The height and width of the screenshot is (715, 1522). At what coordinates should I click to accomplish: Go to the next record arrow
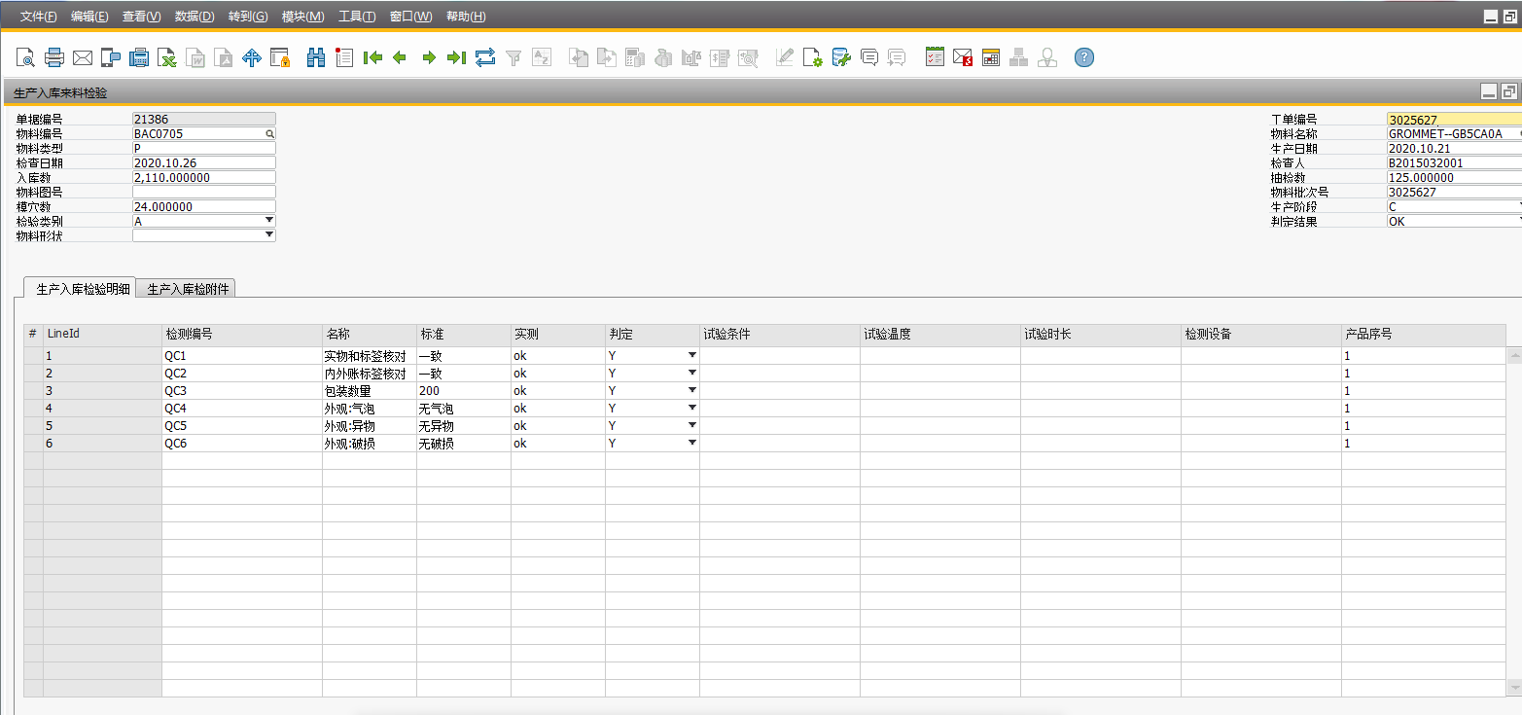point(429,58)
